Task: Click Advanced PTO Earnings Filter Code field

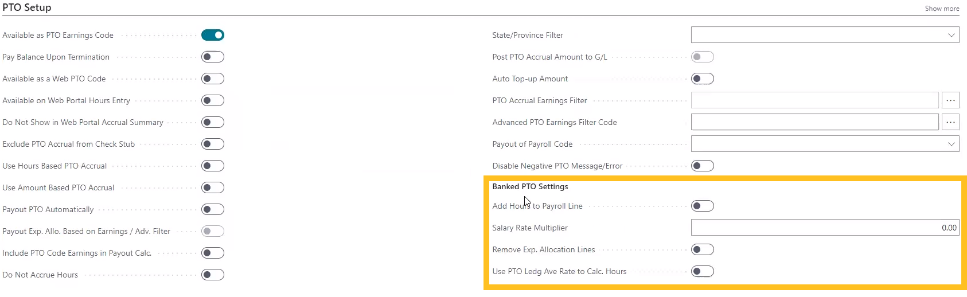Action: pyautogui.click(x=814, y=122)
